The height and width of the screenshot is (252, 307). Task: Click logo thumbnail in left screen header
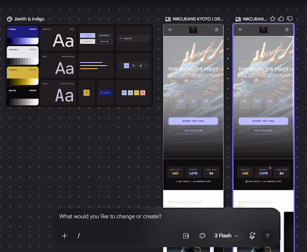pyautogui.click(x=193, y=30)
